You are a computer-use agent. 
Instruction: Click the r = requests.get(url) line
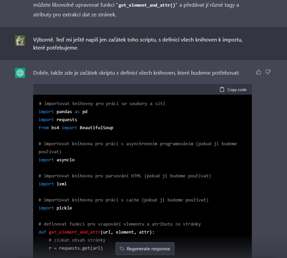point(76,248)
